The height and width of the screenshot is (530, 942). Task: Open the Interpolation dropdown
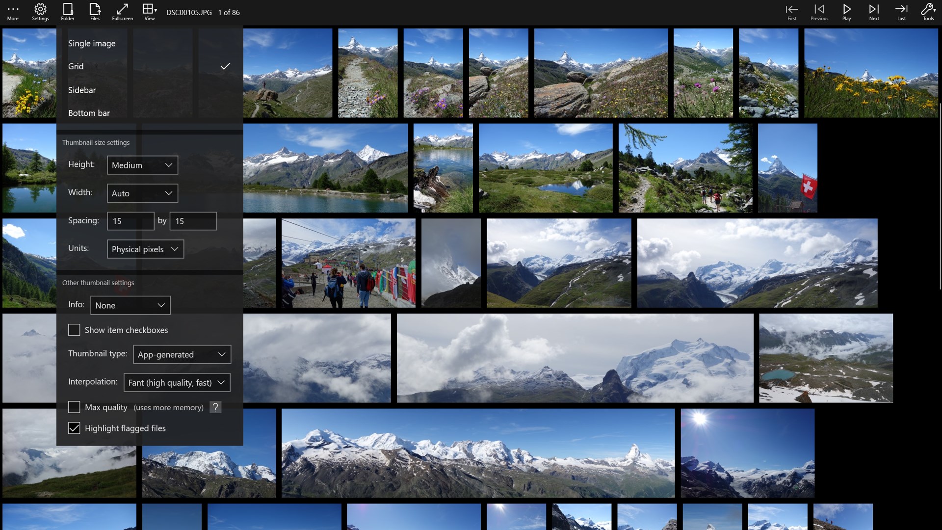(x=177, y=382)
